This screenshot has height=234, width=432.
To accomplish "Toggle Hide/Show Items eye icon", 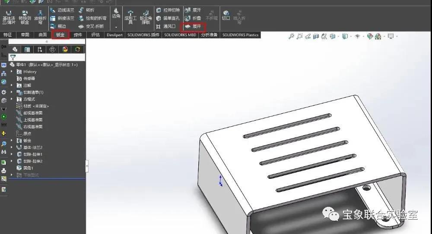I will click(357, 36).
